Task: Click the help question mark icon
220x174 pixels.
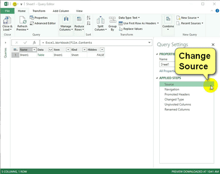Action: pos(217,11)
